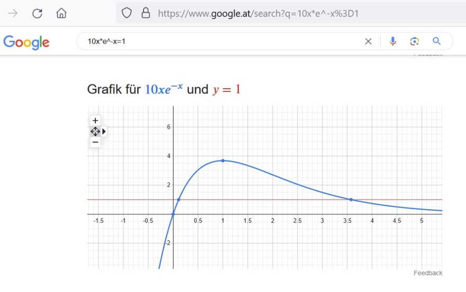Zoom in graph with plus button
This screenshot has width=466, height=292.
click(x=95, y=120)
